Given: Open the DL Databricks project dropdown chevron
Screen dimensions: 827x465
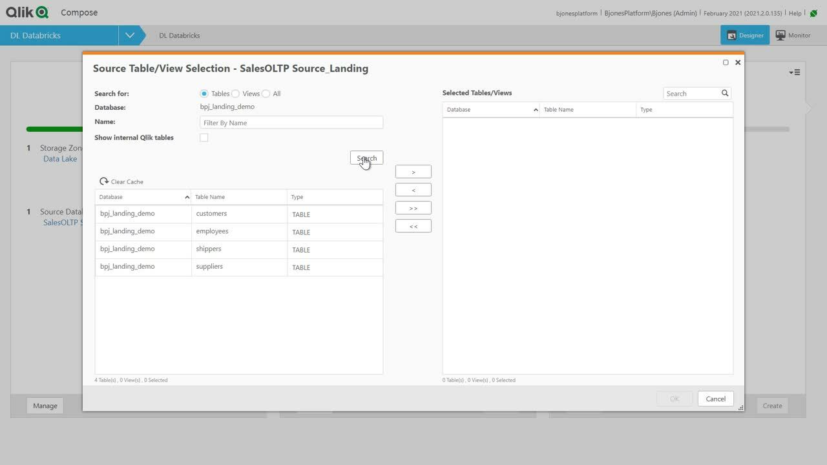Looking at the screenshot, I should click(130, 36).
